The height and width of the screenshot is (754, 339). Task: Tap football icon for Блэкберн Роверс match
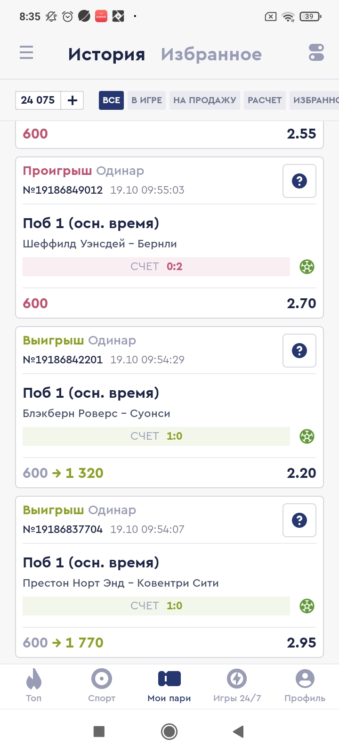(307, 436)
